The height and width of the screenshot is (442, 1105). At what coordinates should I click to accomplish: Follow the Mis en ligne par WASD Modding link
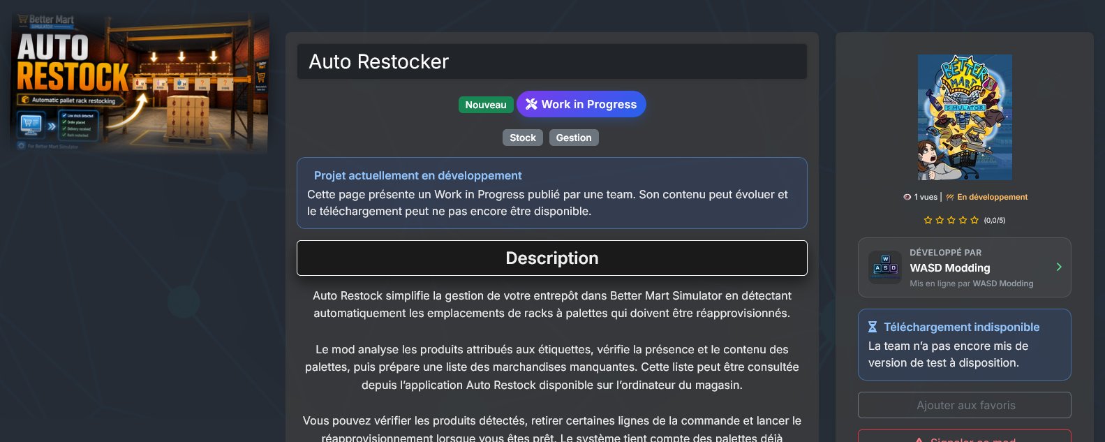pyautogui.click(x=972, y=283)
